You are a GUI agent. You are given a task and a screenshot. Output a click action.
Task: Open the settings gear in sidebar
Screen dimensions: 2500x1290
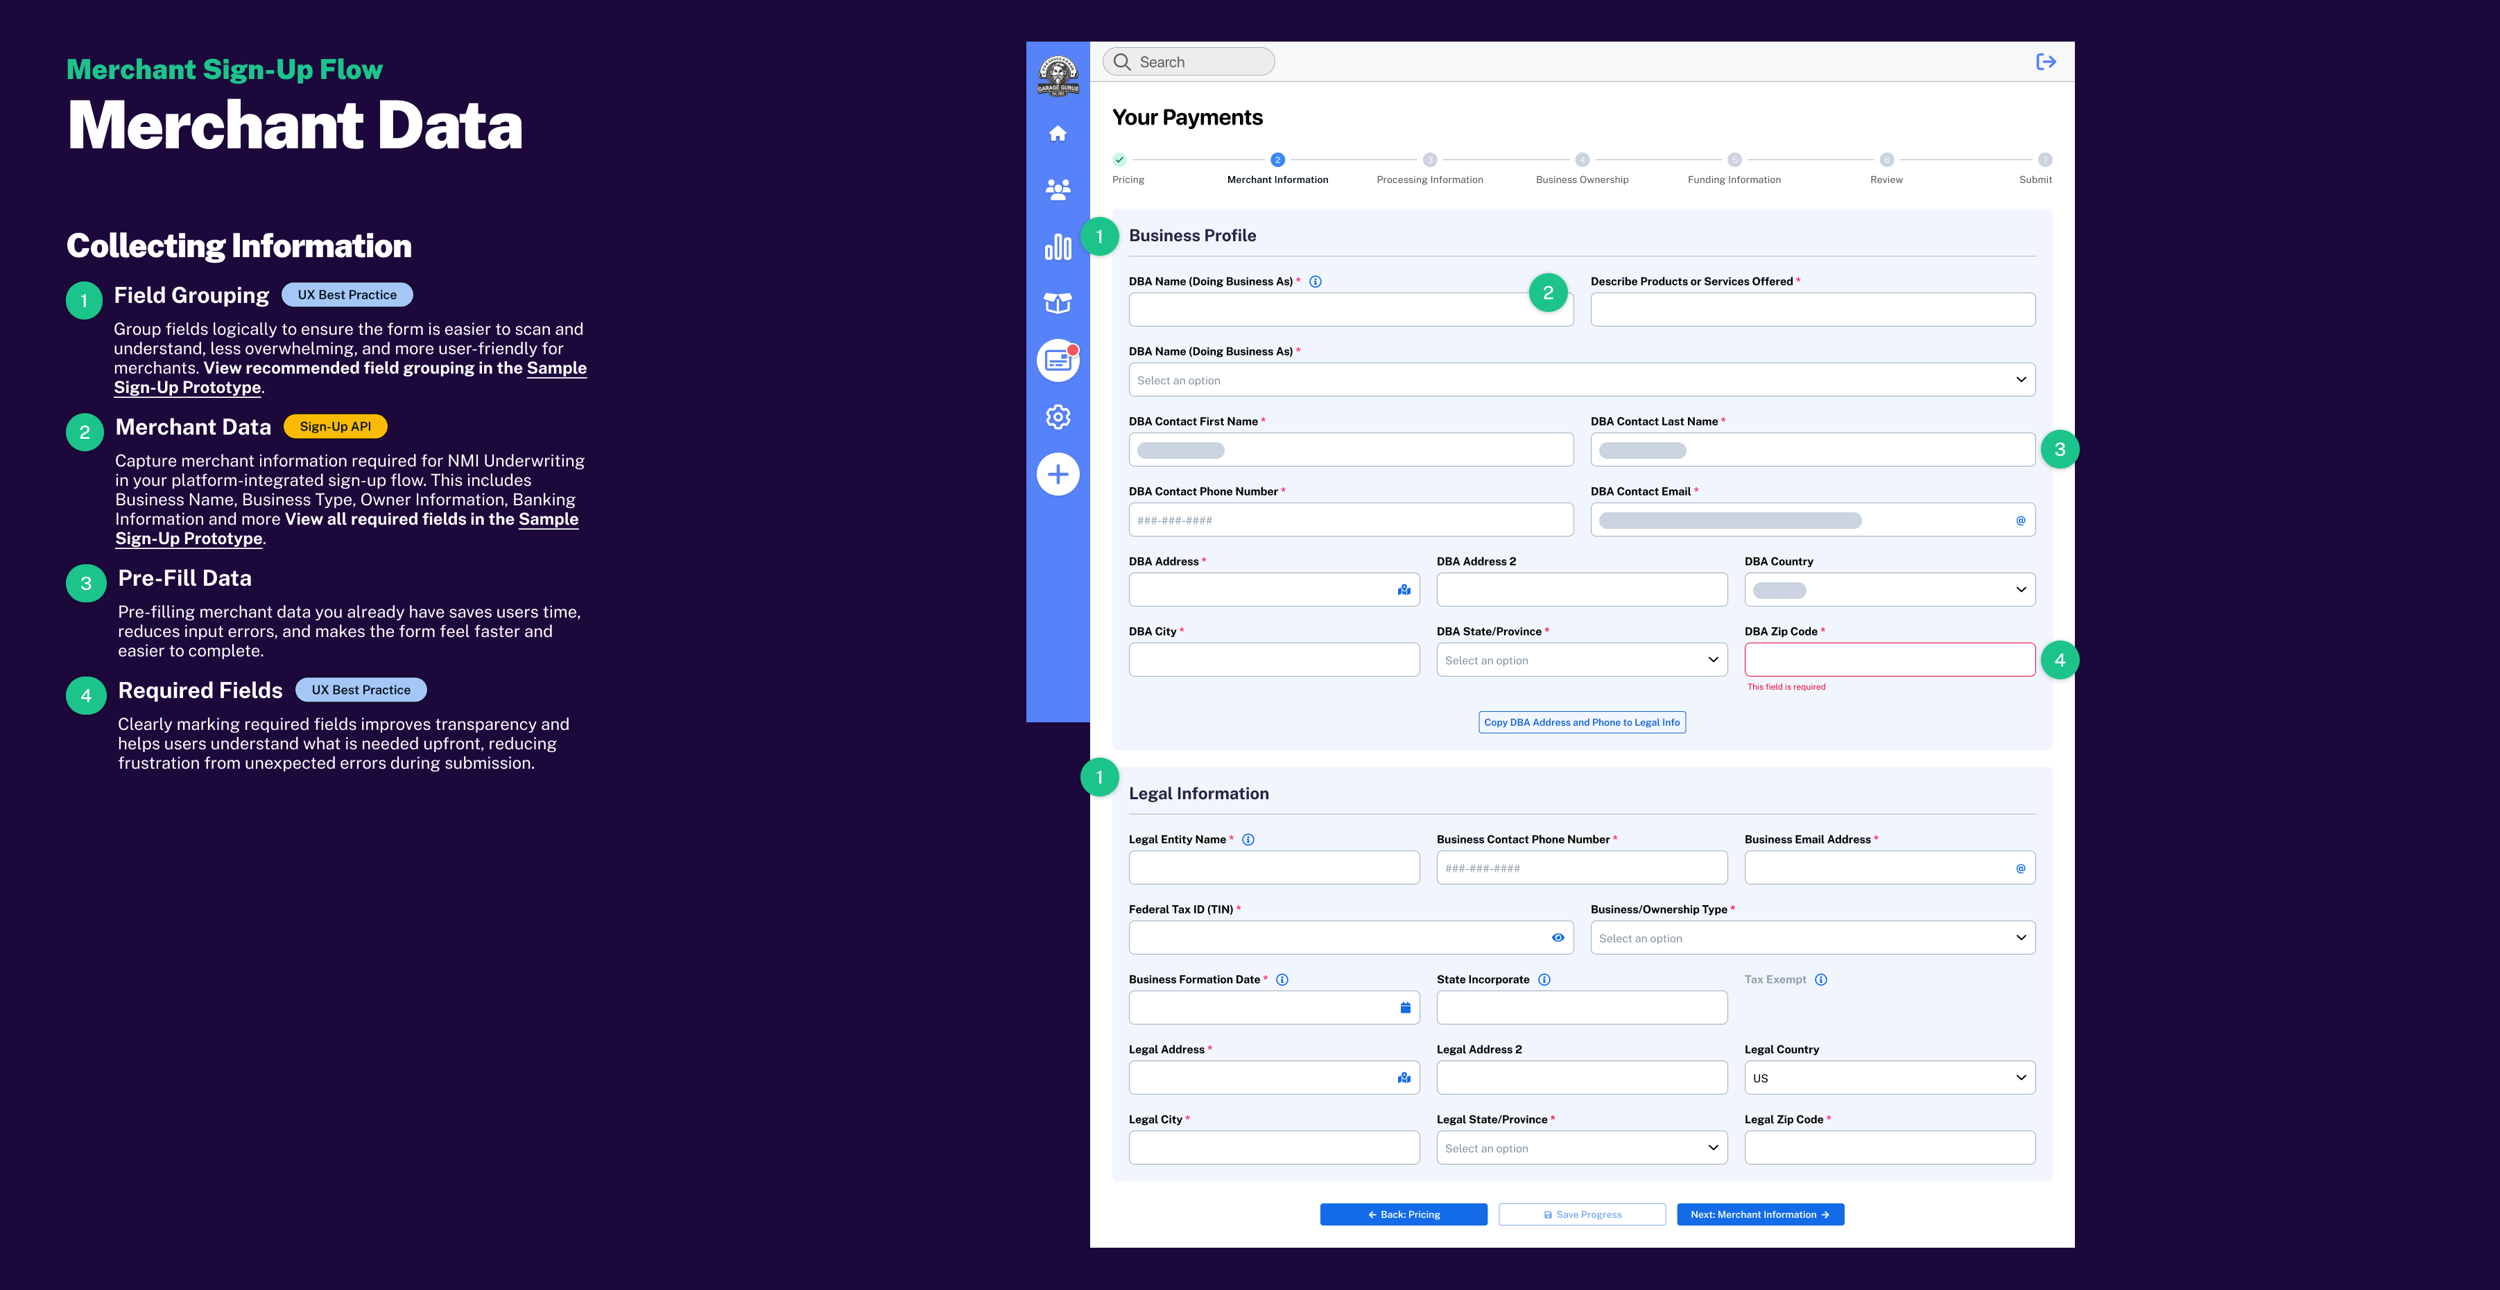point(1058,417)
